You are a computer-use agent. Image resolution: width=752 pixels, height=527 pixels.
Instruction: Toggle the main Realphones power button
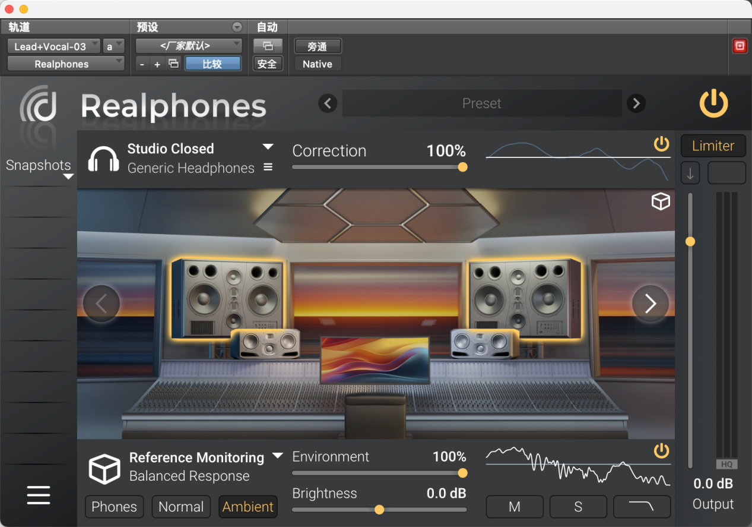coord(713,103)
